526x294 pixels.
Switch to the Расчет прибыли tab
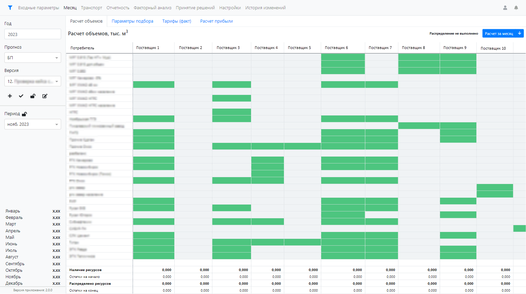tap(216, 21)
